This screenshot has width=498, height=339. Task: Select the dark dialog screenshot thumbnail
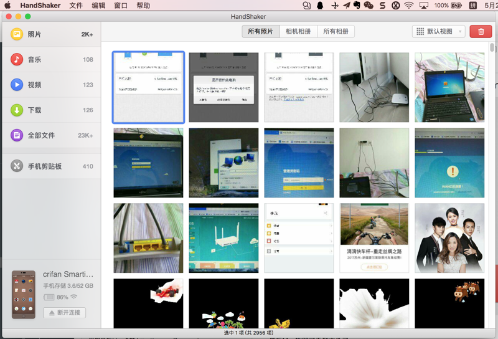click(x=223, y=87)
